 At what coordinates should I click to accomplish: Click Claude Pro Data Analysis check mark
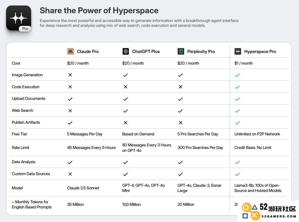coord(70,162)
